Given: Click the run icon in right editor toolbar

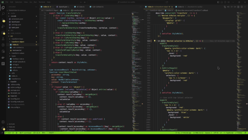Looking at the screenshot, I should coord(238,7).
